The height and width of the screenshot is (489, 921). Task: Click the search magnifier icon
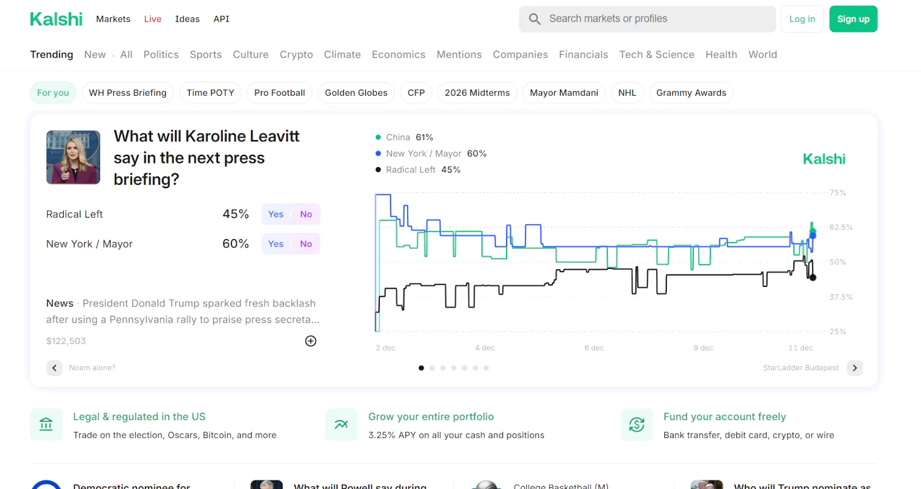pos(535,19)
